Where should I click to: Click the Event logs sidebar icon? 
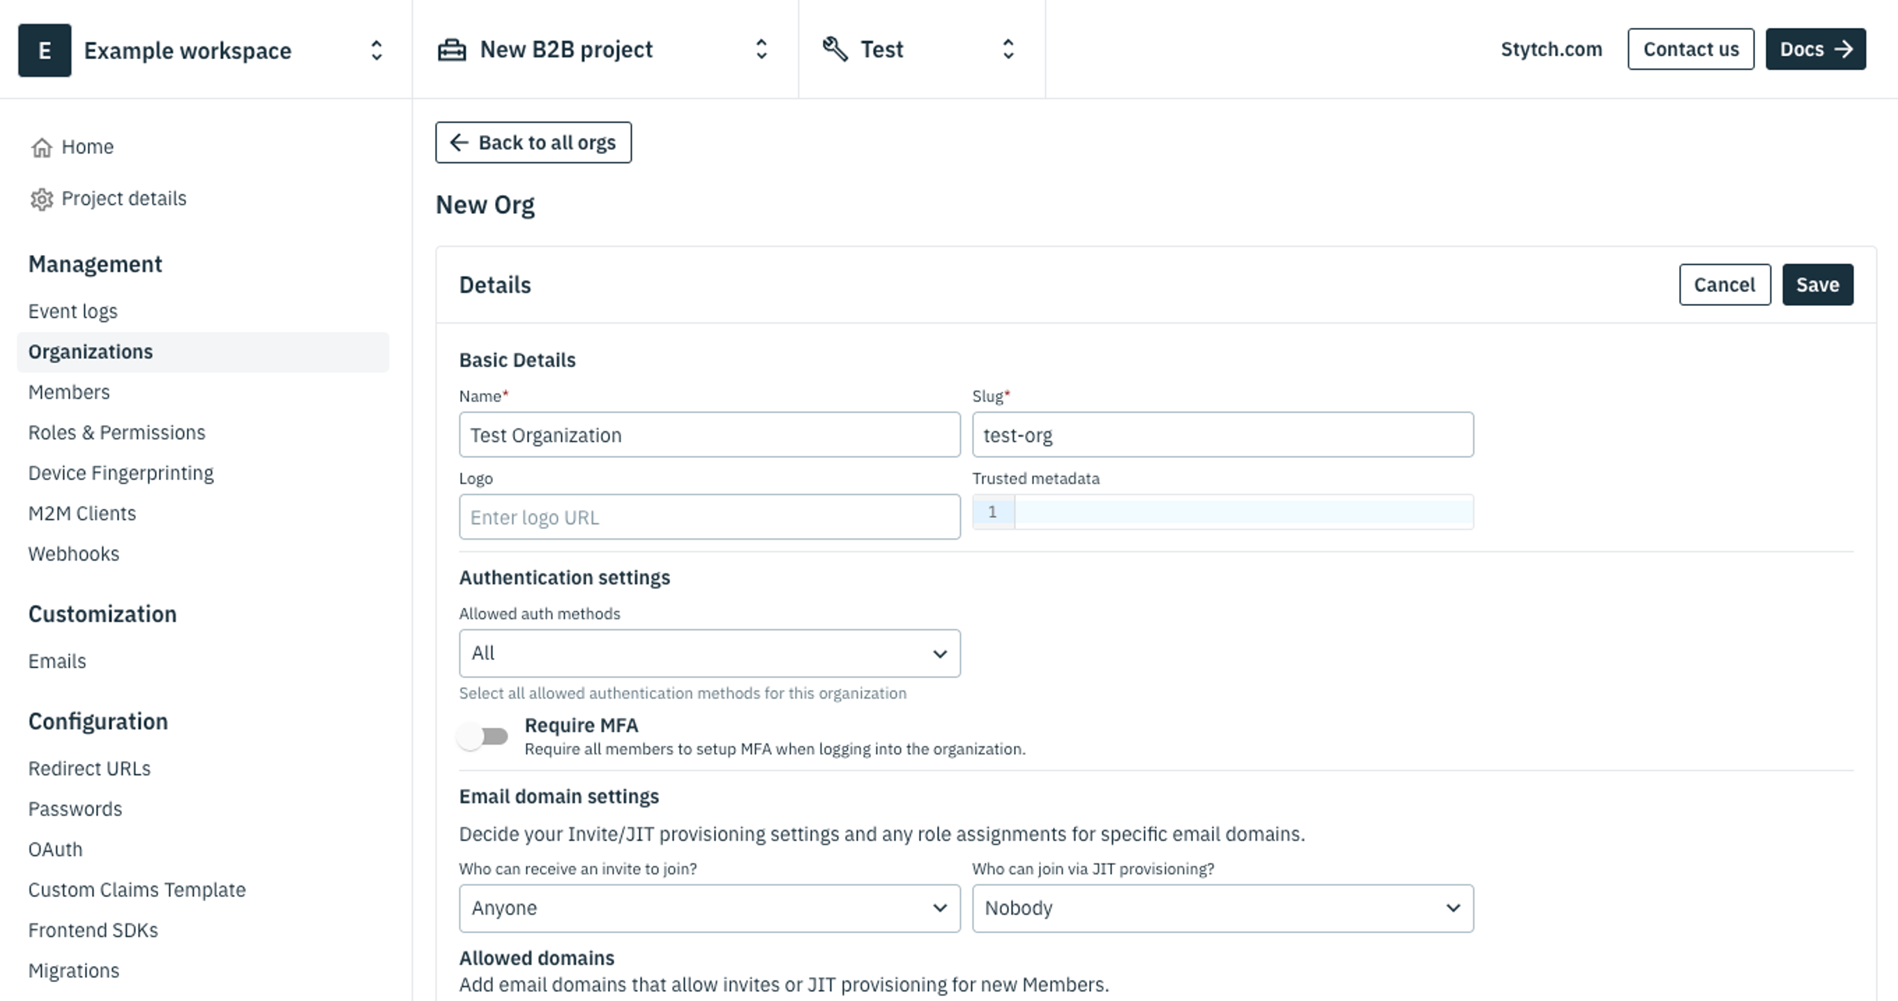[73, 310]
